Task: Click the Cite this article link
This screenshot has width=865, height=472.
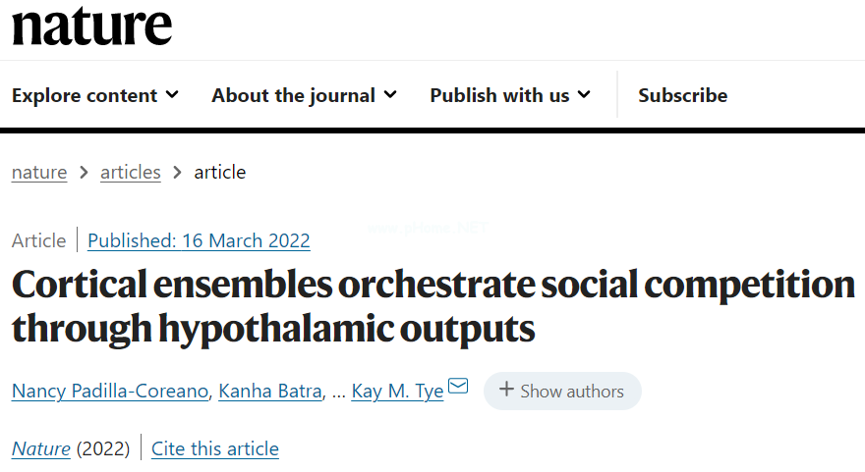Action: point(215,448)
